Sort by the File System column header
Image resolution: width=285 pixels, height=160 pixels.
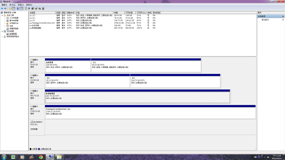71,13
